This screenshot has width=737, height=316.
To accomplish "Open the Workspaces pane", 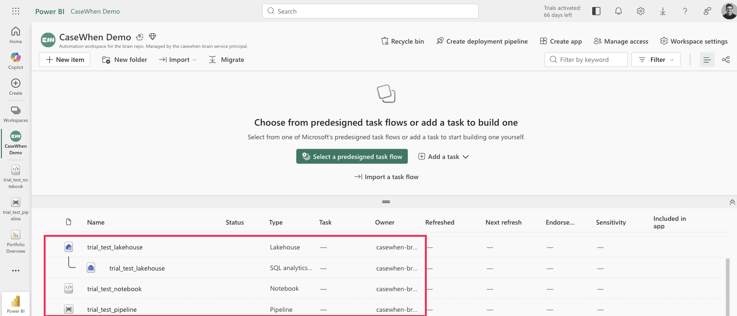I will point(16,114).
